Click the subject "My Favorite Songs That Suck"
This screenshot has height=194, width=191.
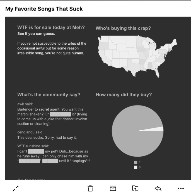[44, 9]
